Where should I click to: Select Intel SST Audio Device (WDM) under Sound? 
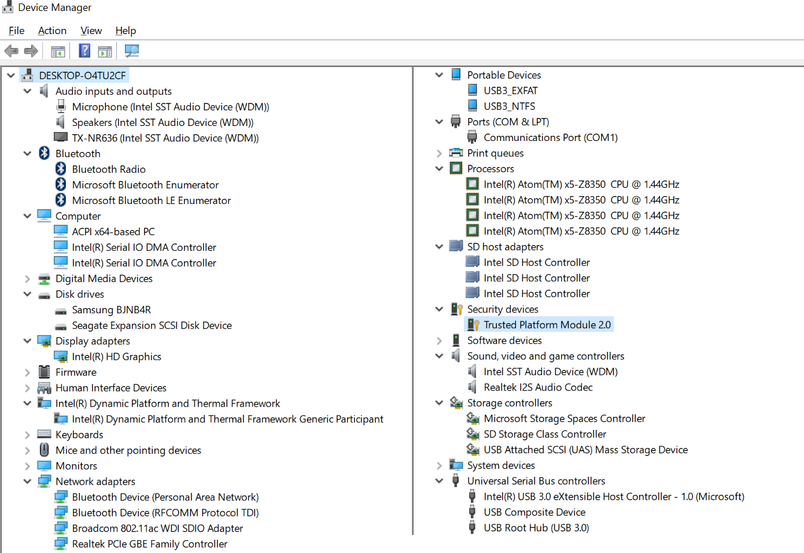tap(551, 372)
